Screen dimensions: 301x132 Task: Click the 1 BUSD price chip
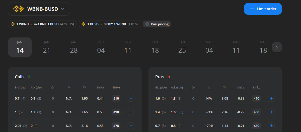tap(109, 24)
